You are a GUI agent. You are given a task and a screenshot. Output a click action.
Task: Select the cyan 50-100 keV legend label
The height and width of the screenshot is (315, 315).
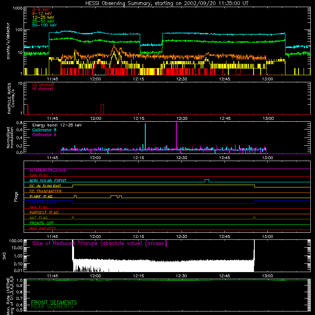[x=44, y=25]
